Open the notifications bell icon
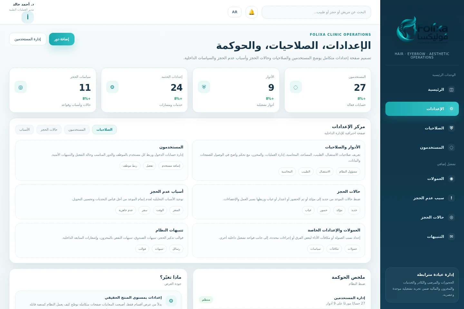The height and width of the screenshot is (309, 464). coord(252,12)
